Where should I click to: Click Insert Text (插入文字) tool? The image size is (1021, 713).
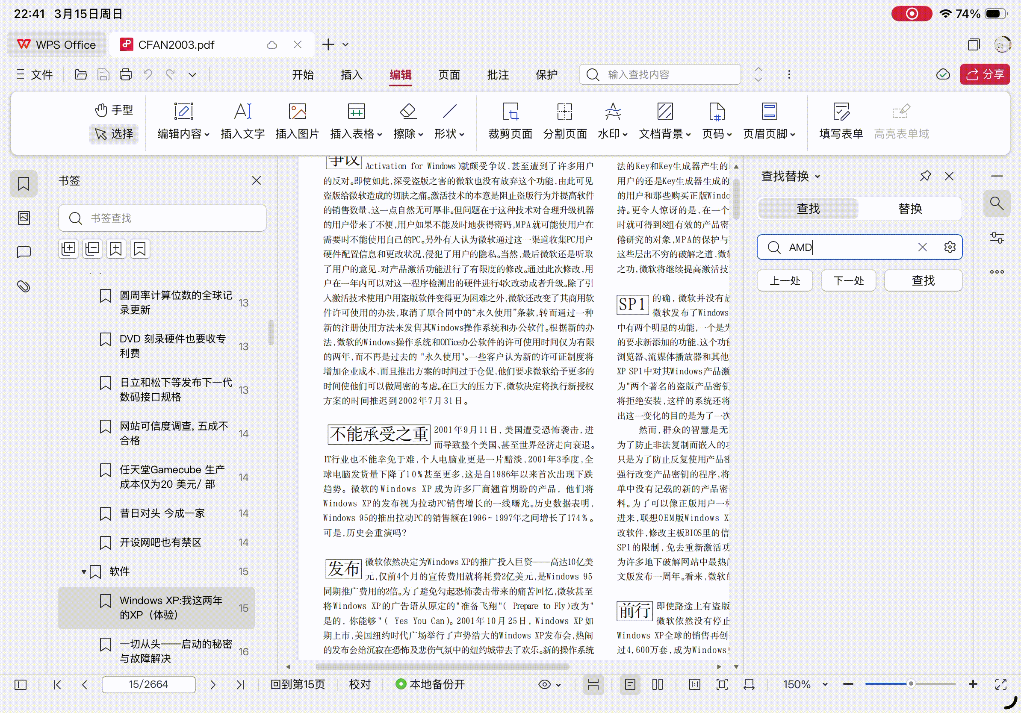click(242, 112)
